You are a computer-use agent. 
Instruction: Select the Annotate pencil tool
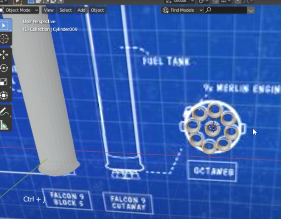pyautogui.click(x=4, y=111)
